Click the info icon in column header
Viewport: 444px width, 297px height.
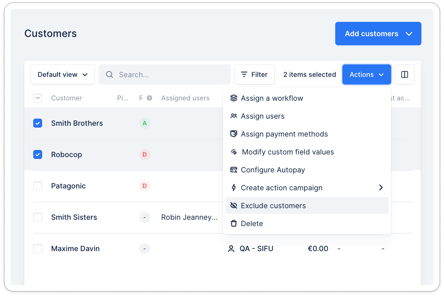pyautogui.click(x=149, y=98)
